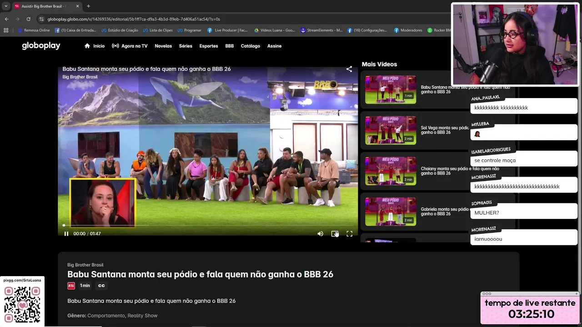
Task: Open Sol Vega podium video thumbnail
Action: click(391, 130)
